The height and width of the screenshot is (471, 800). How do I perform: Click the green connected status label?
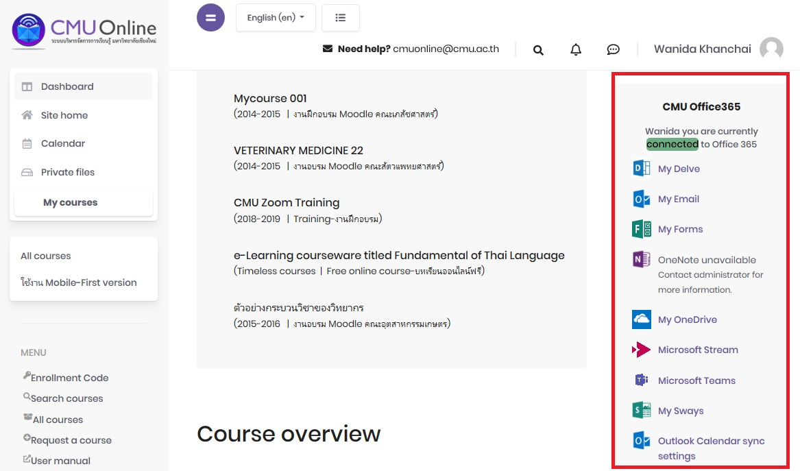[x=672, y=144]
